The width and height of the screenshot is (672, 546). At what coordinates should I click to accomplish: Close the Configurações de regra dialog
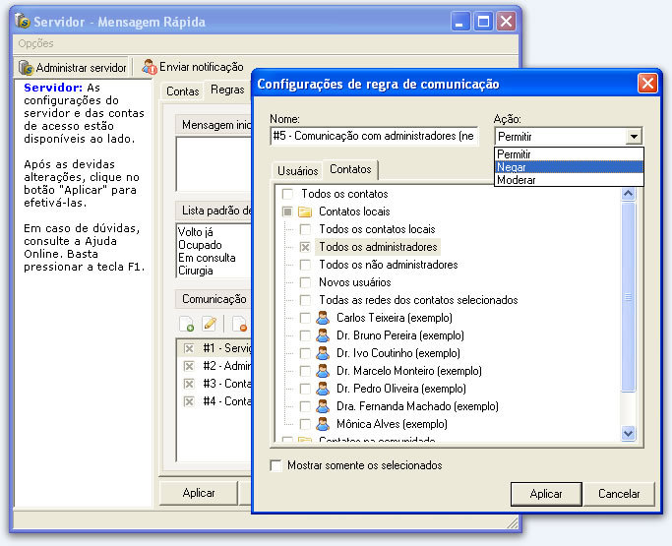[647, 84]
